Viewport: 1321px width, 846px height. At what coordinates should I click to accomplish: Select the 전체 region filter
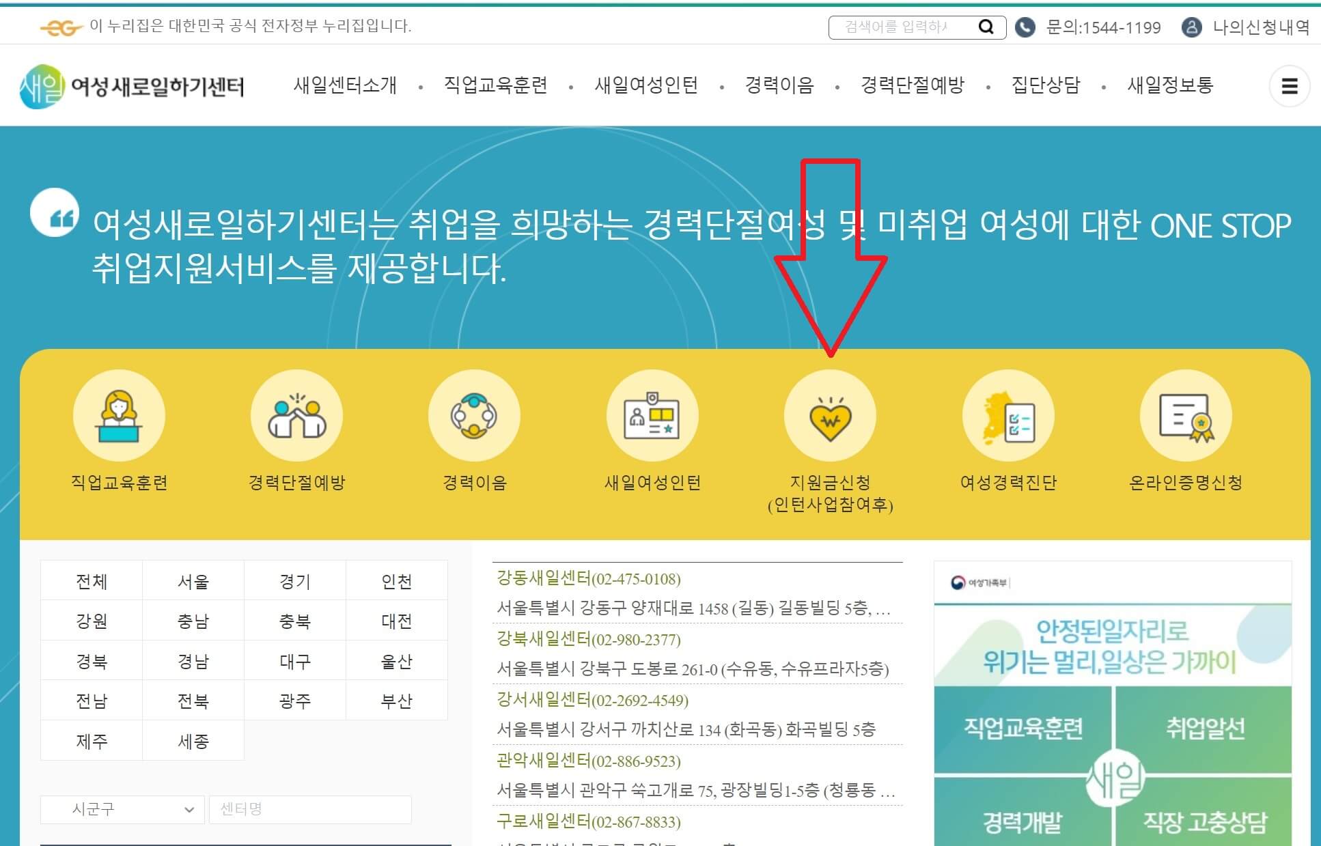[x=92, y=580]
